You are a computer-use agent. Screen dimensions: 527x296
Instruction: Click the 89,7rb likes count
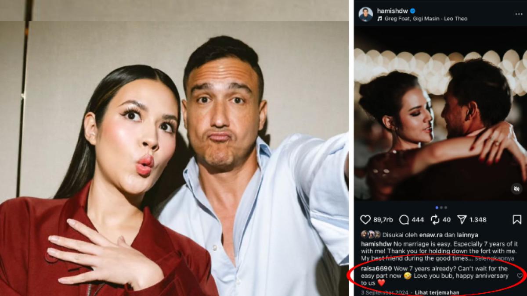tap(383, 220)
